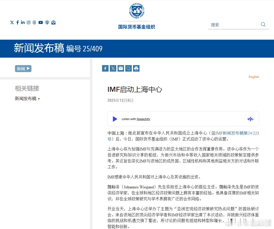Expand the 新闻 navigation menu
This screenshot has height=229, width=274.
point(23,68)
